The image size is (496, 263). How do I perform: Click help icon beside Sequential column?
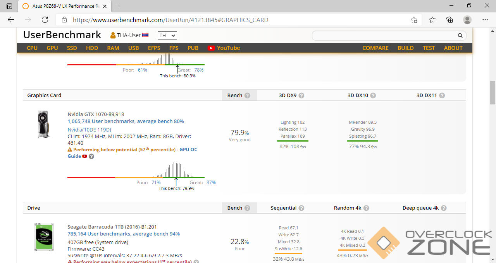(x=301, y=208)
